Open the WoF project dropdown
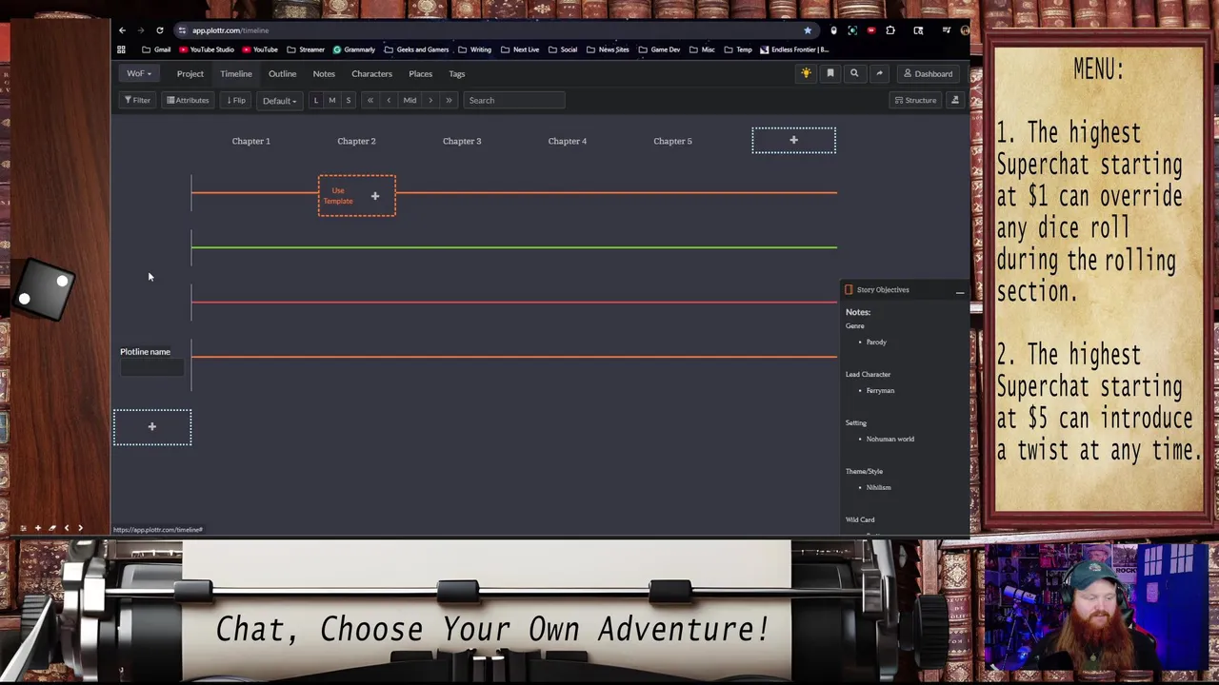 [x=139, y=73]
